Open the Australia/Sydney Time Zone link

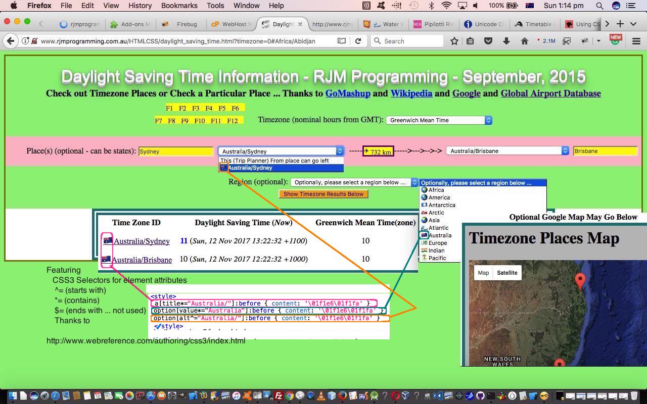[x=142, y=241]
